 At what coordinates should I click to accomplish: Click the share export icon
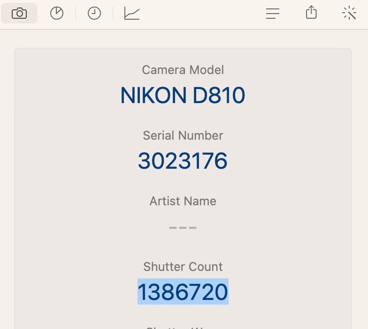[312, 12]
